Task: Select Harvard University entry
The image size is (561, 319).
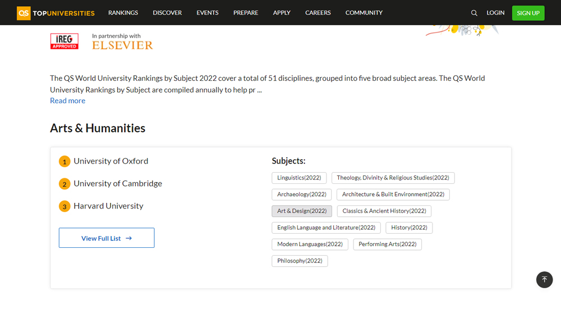Action: [108, 206]
